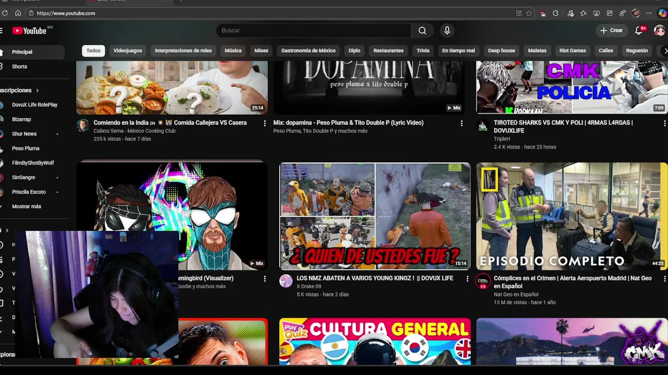Select the Diplo filter chip
Screen dimensions: 668x375
pyautogui.click(x=354, y=51)
